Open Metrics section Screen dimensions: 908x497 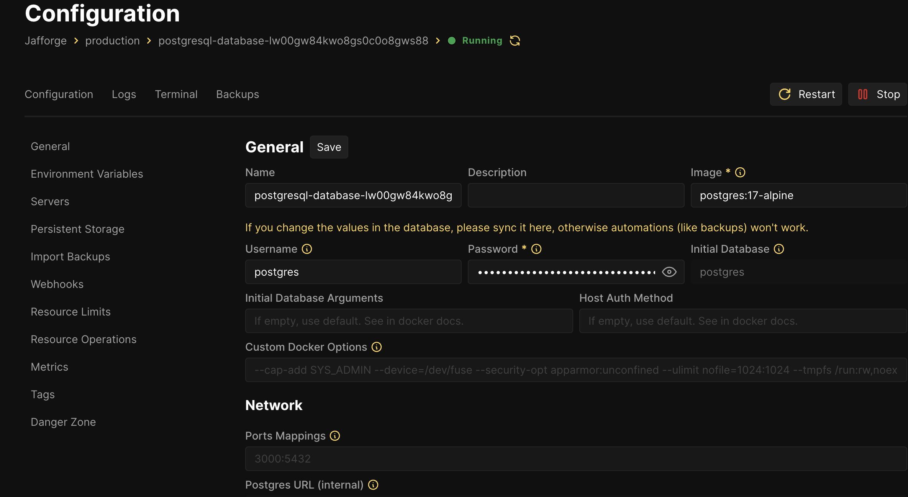(49, 367)
